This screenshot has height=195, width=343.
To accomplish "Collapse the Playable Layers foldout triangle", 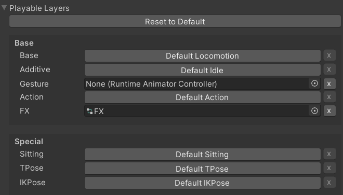I will pyautogui.click(x=4, y=8).
